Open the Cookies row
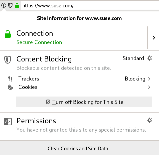The image size is (159, 155). 79,87
